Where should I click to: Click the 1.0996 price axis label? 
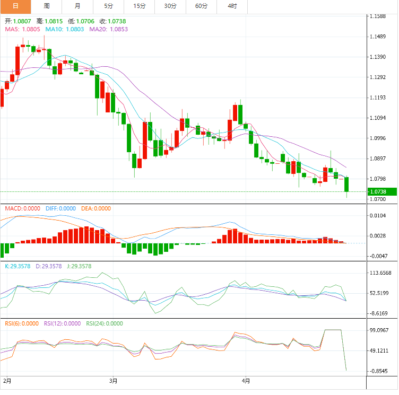378,138
